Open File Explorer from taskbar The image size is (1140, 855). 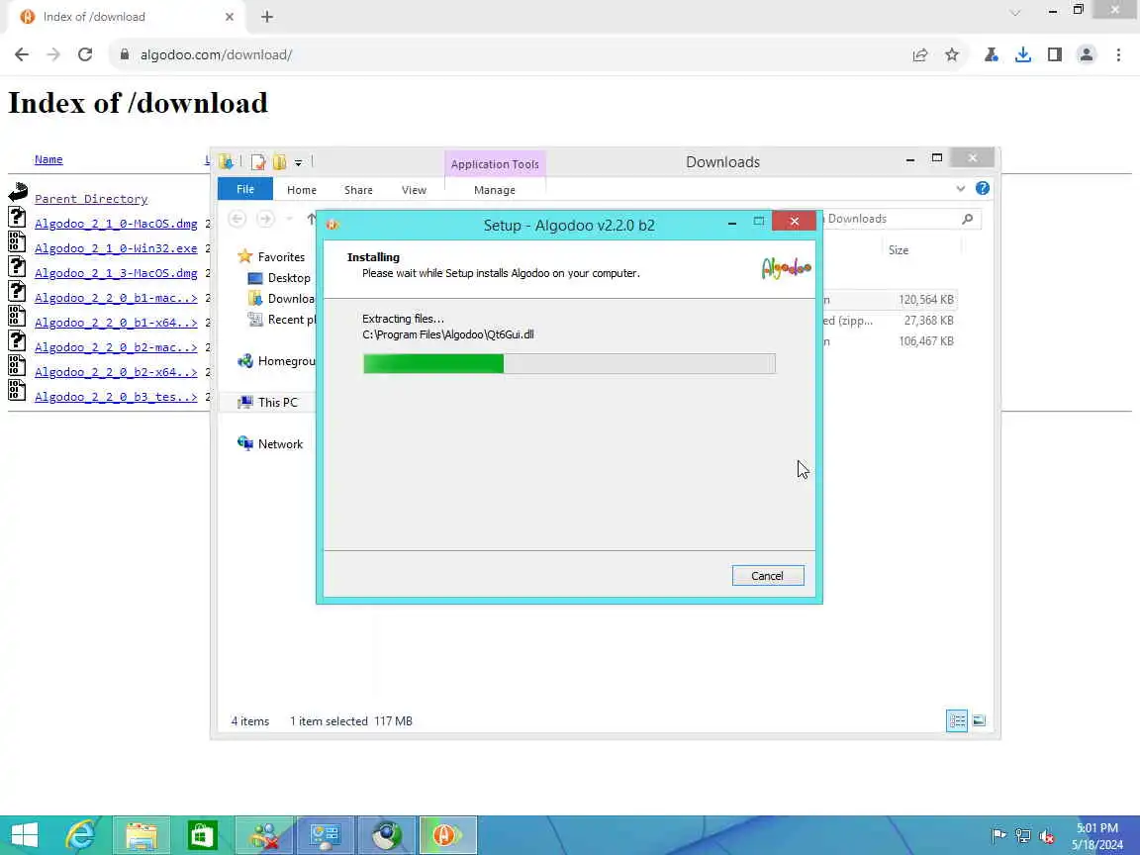click(142, 835)
